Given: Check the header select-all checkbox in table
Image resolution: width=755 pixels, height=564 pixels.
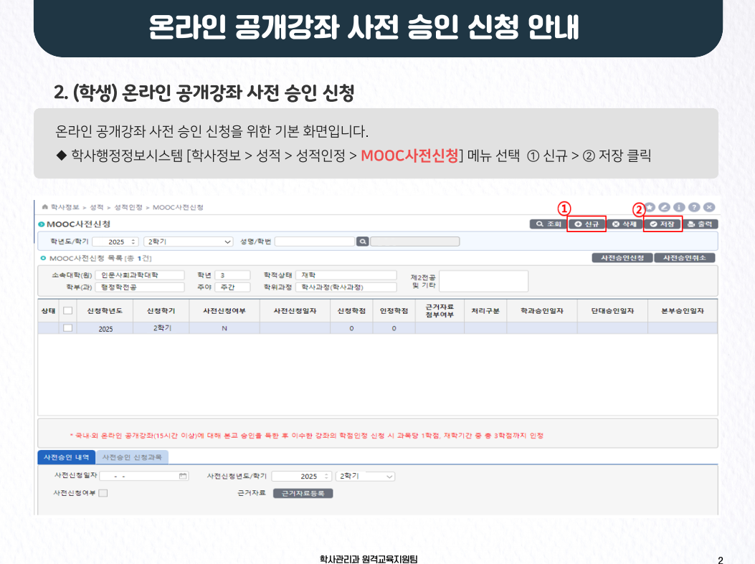Looking at the screenshot, I should coord(68,311).
